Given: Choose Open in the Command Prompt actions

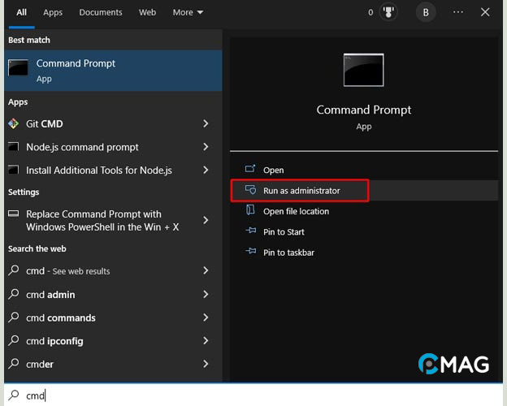Looking at the screenshot, I should (x=364, y=170).
